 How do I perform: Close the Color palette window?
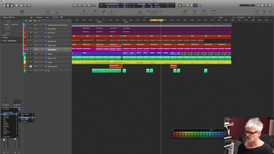pos(173,130)
